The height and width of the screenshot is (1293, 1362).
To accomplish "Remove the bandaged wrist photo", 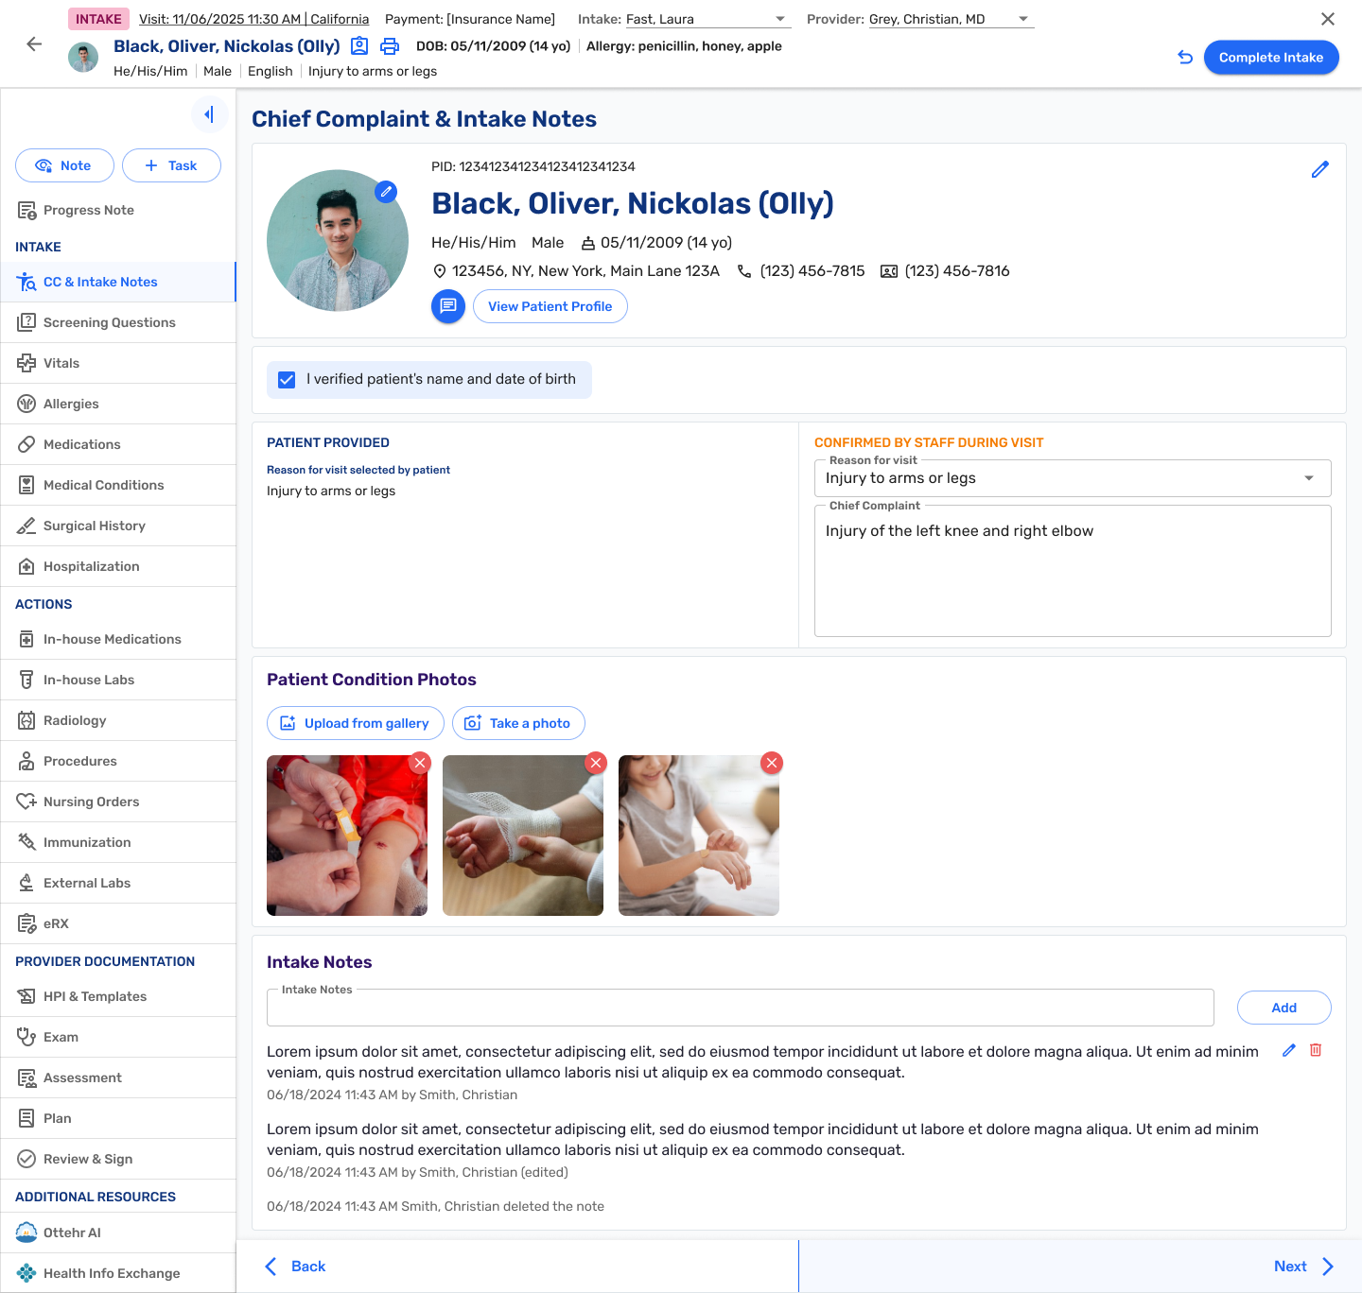I will click(x=596, y=763).
